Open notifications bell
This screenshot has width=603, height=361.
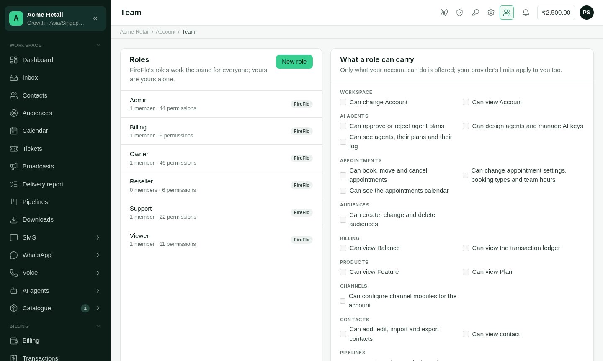[526, 13]
